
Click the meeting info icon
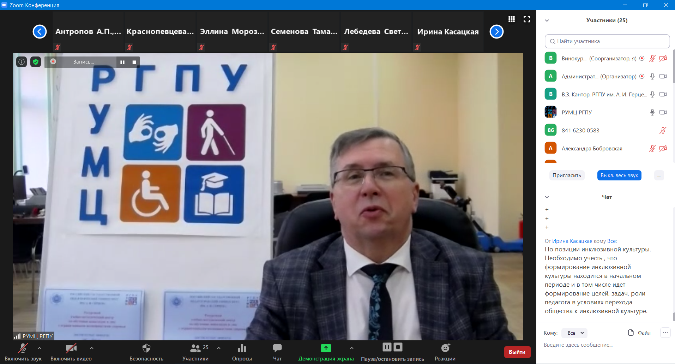(22, 62)
